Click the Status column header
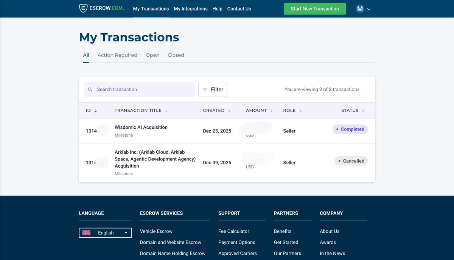The image size is (454, 260). pos(350,111)
